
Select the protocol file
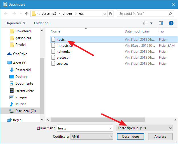(114, 58)
